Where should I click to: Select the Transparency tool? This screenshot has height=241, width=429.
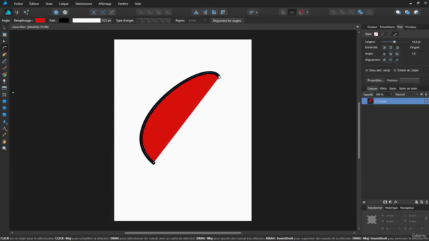4,82
